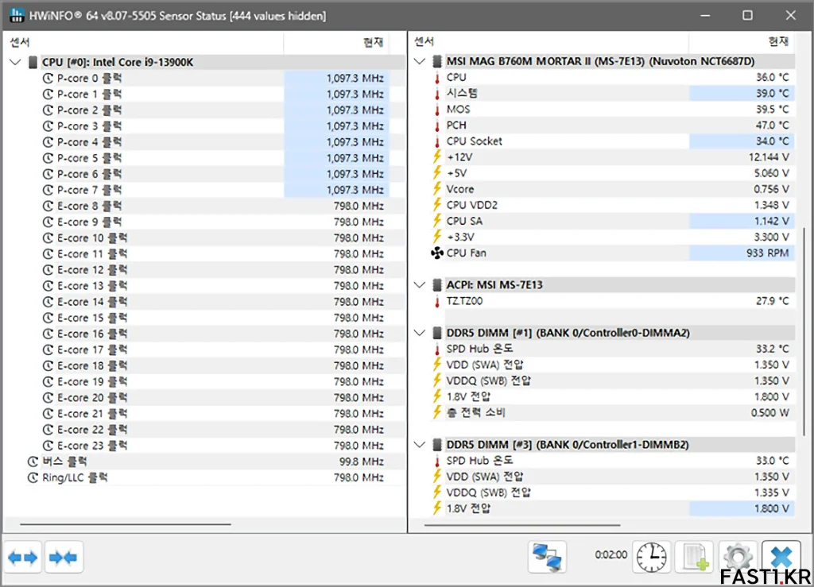The image size is (814, 587).
Task: Collapse the DDR5 DIMM [#1] group
Action: [x=420, y=333]
